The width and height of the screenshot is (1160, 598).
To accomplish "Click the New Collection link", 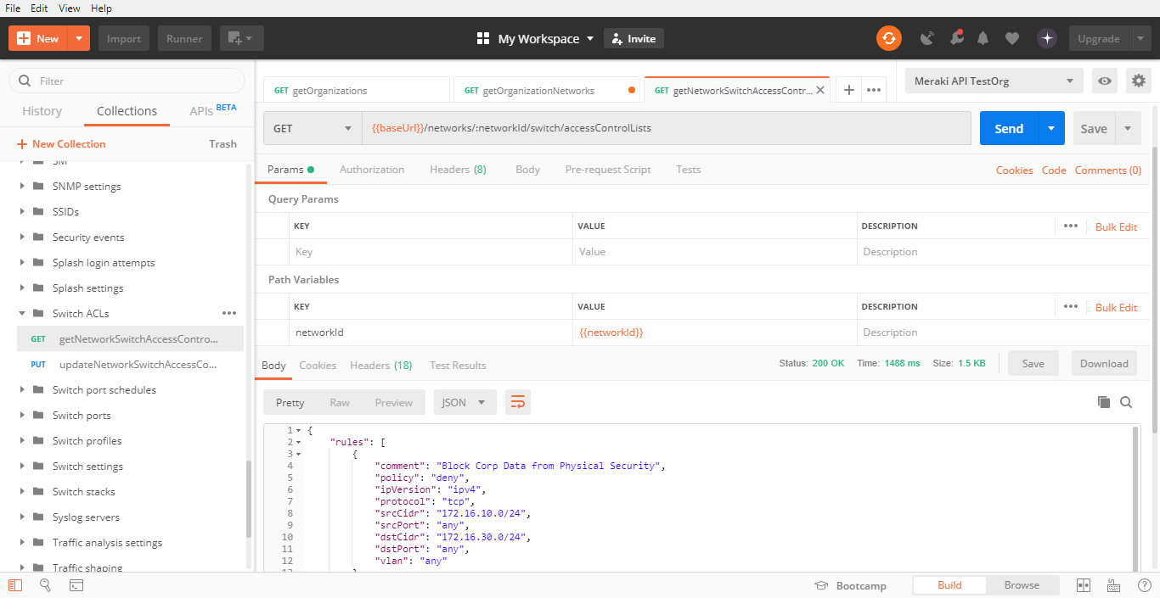I will click(x=61, y=144).
